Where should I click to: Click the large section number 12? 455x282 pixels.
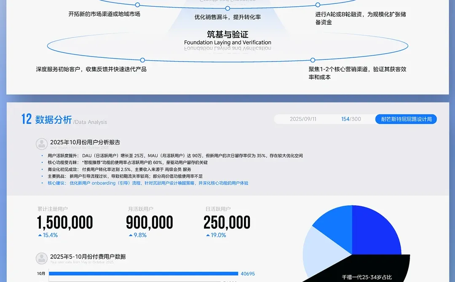tap(27, 119)
